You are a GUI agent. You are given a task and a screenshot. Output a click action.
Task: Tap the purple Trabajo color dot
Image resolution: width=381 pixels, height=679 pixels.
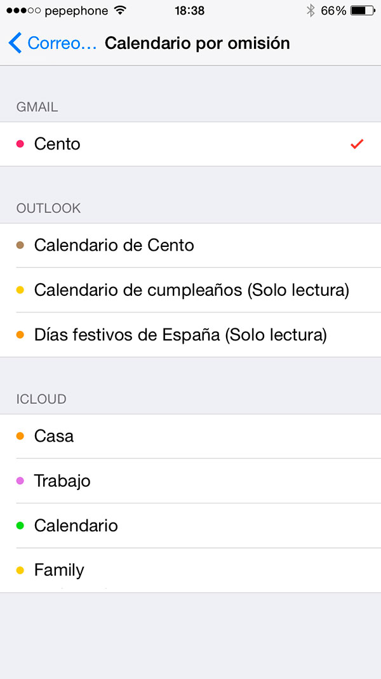pyautogui.click(x=20, y=481)
